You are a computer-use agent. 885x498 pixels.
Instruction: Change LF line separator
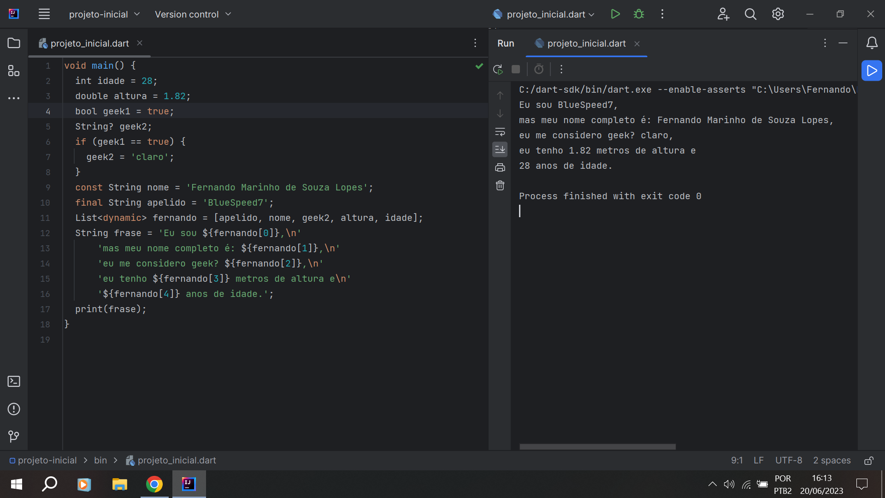click(759, 460)
